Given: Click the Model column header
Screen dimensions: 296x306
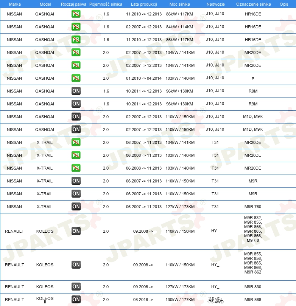Looking at the screenshot, I should click(x=45, y=4).
